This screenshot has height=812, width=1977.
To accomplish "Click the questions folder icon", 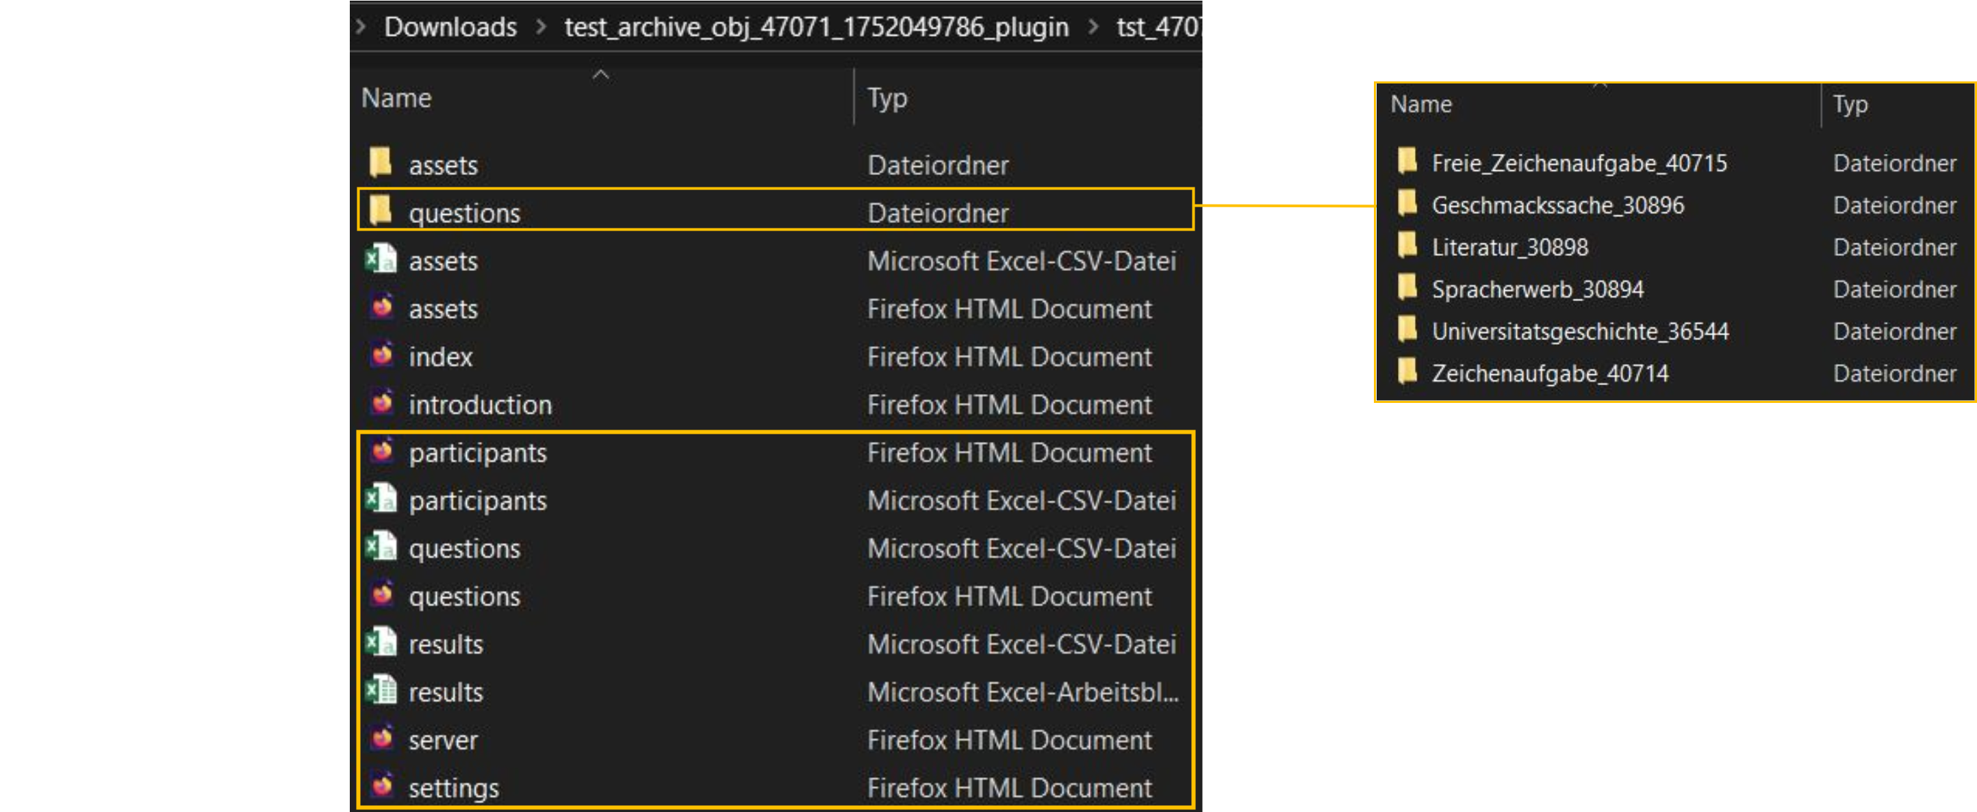I will [x=381, y=210].
